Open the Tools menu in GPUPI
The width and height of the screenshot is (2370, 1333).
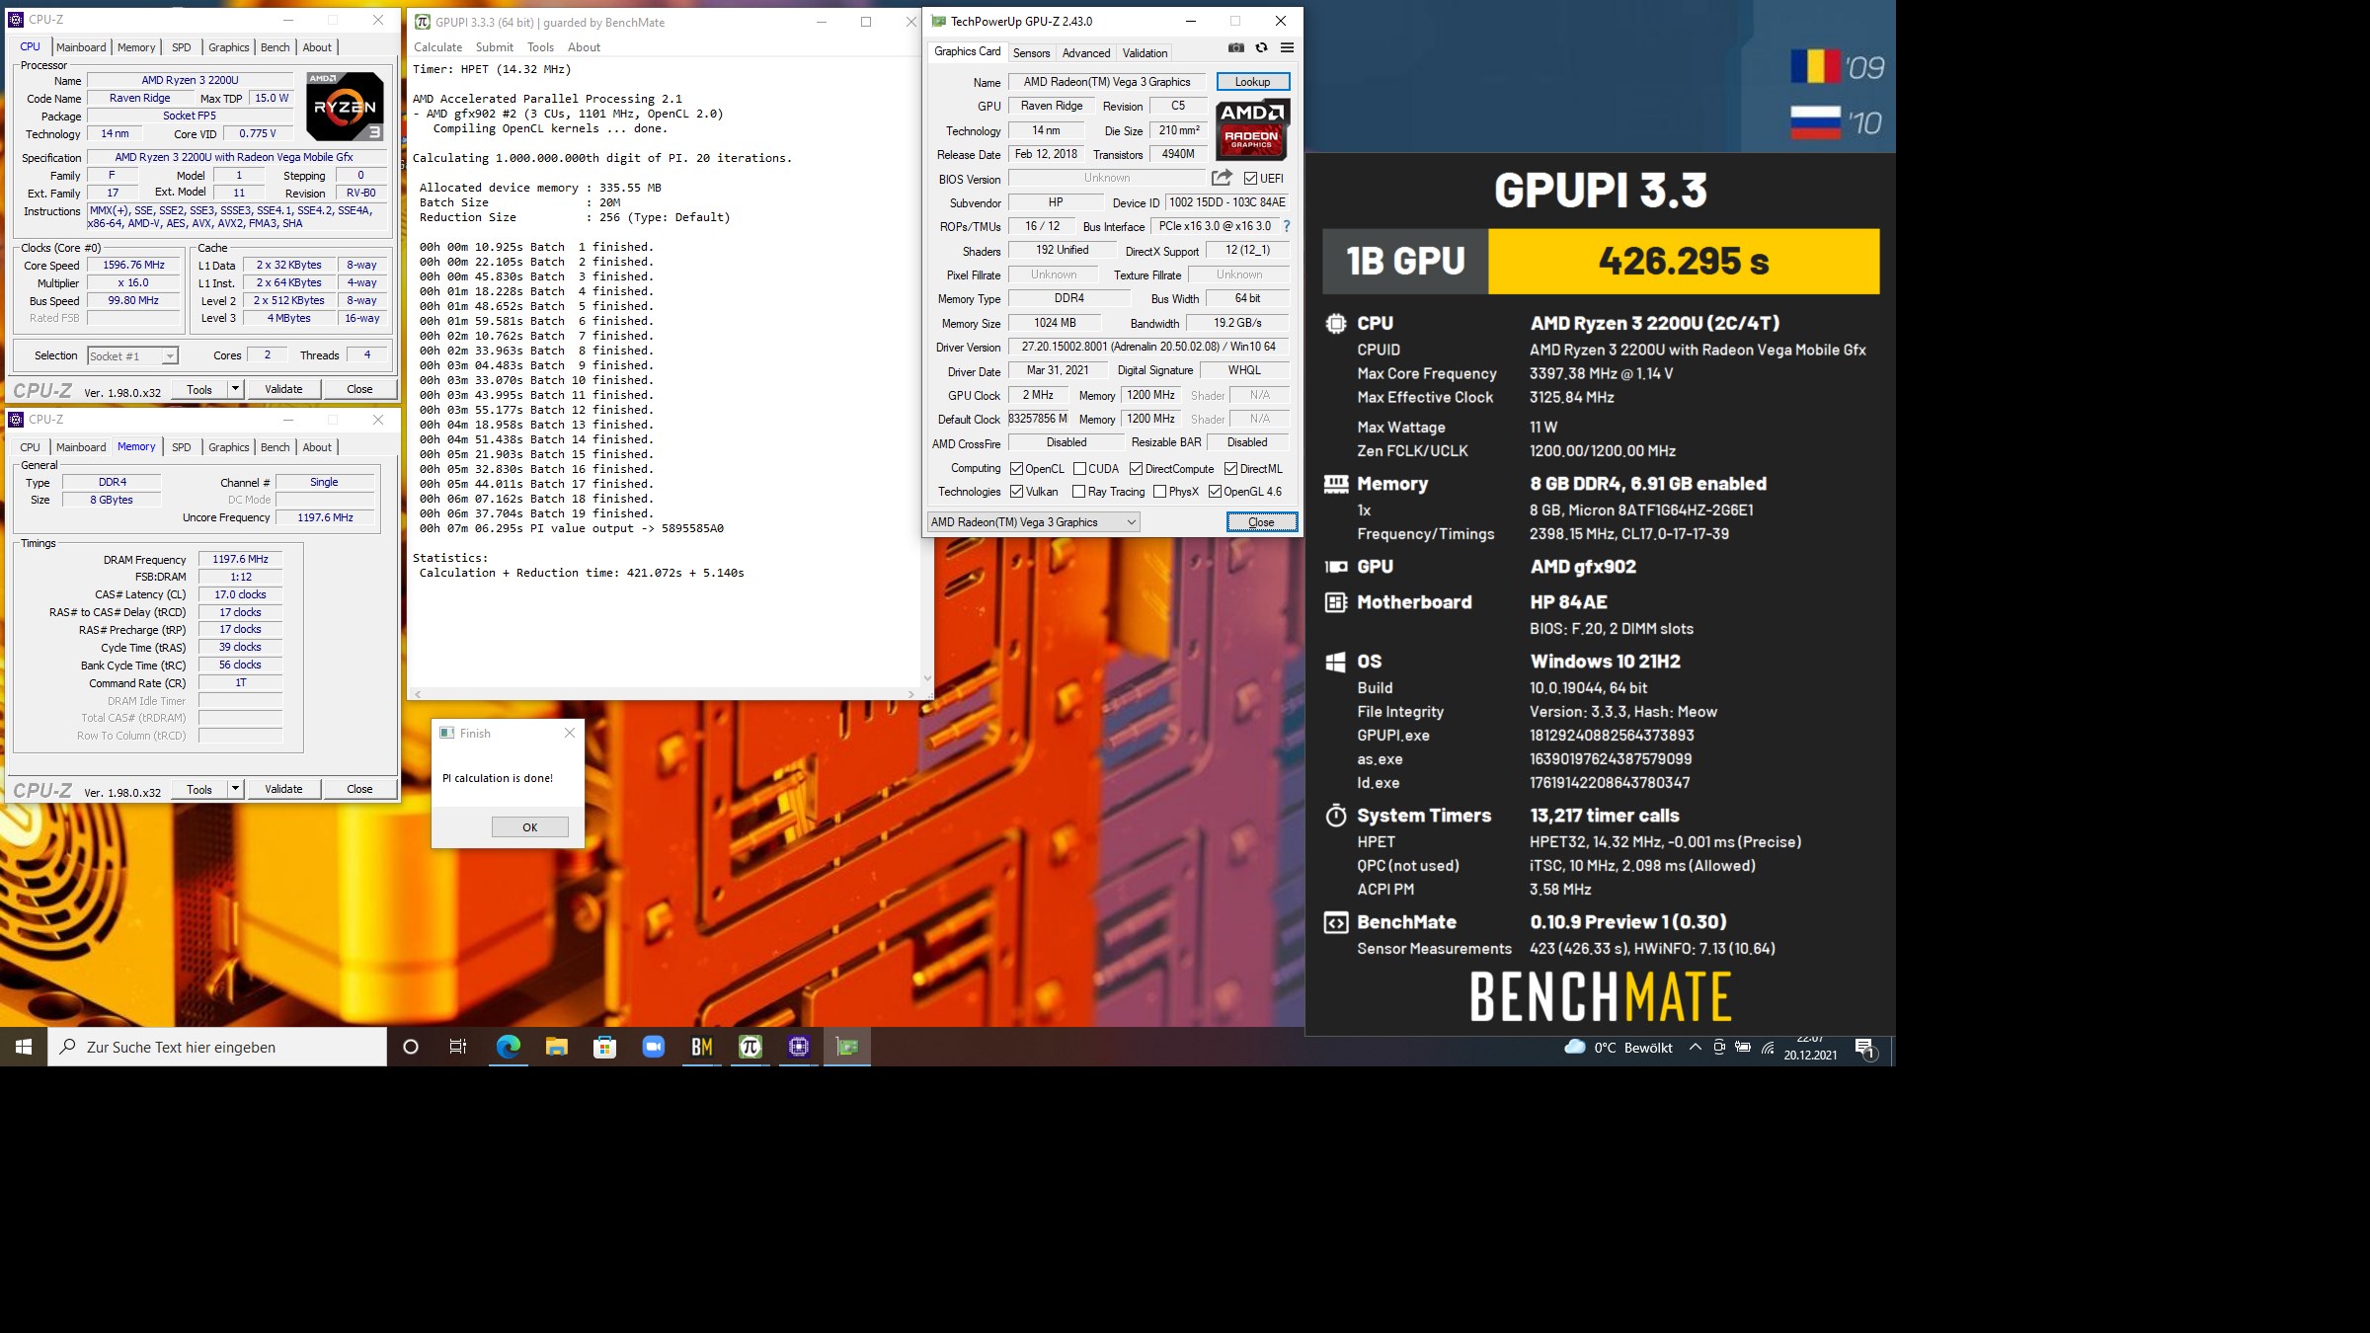540,47
